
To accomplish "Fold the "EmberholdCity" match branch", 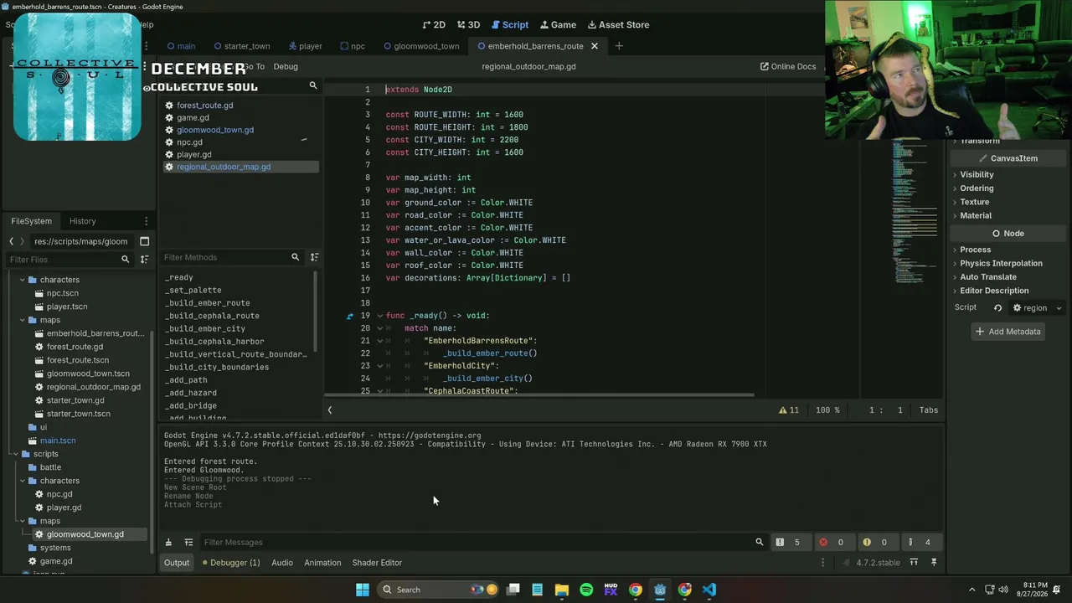I will [379, 366].
